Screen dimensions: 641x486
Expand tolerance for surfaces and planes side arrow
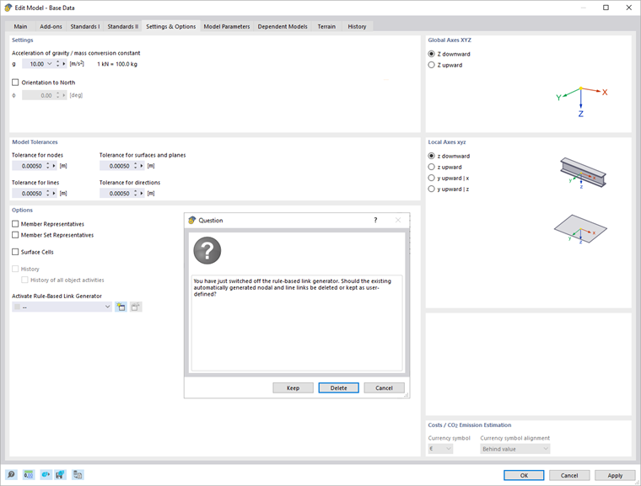[x=142, y=166]
